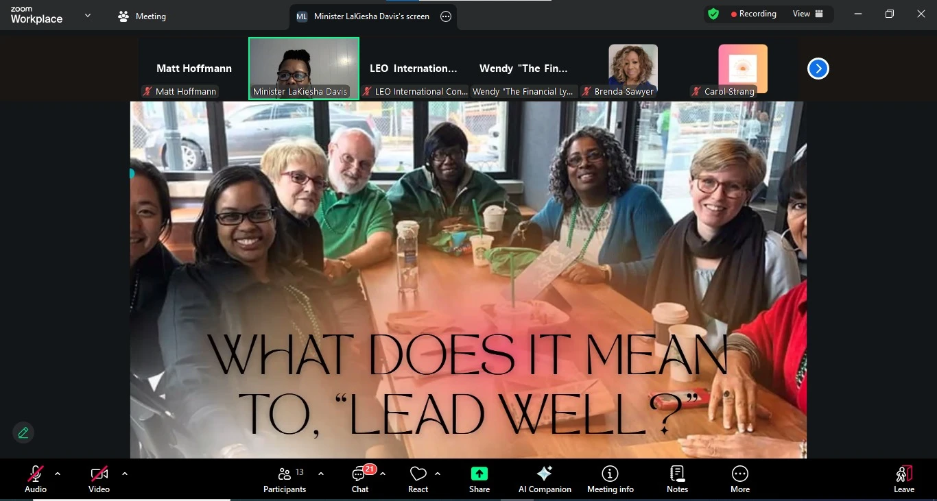Open Meeting info

pos(610,479)
